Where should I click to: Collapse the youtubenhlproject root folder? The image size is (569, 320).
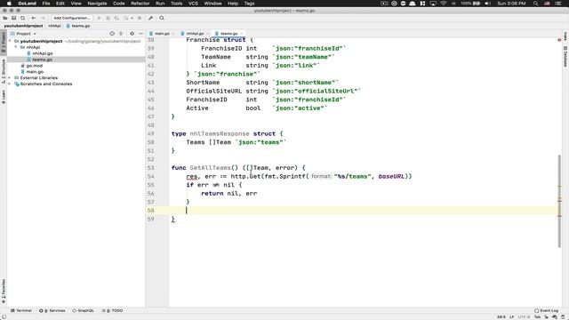coord(10,41)
